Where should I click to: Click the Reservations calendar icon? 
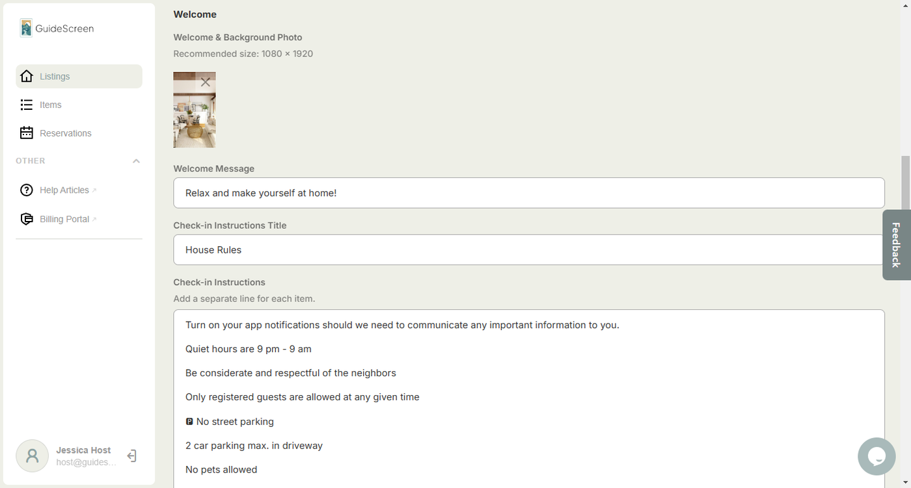coord(27,133)
